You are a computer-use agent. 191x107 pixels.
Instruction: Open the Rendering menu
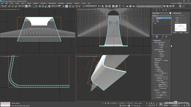point(61,3)
